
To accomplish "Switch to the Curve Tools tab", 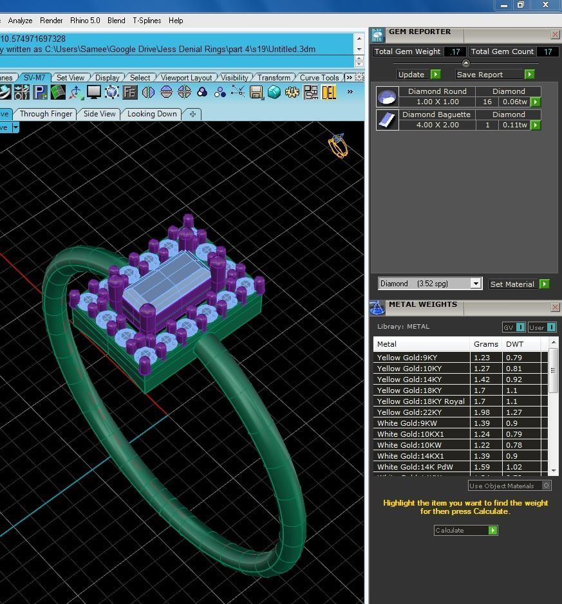I will pos(319,77).
